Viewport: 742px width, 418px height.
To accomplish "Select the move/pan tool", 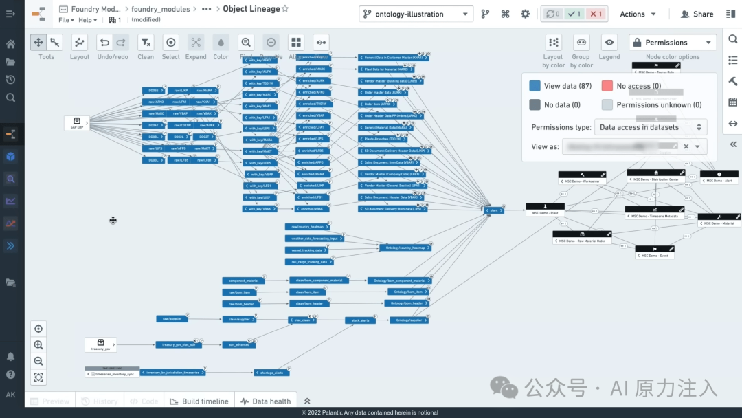I will [x=38, y=43].
